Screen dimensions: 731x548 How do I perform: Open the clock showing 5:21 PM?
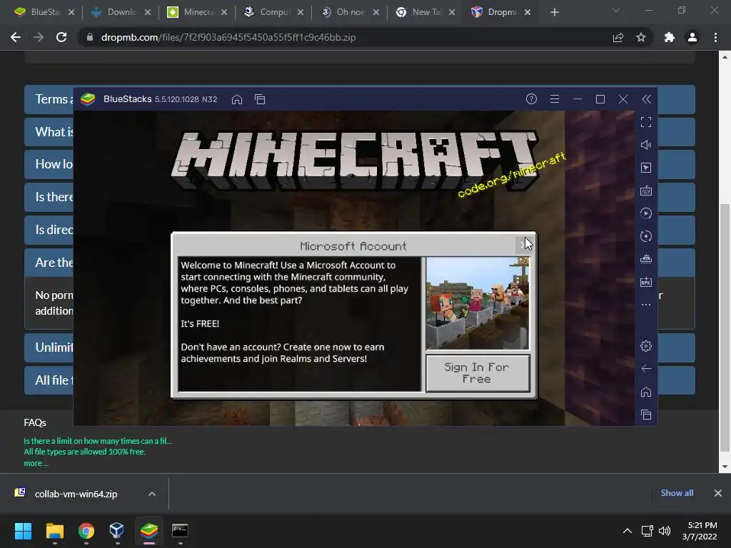[x=700, y=531]
